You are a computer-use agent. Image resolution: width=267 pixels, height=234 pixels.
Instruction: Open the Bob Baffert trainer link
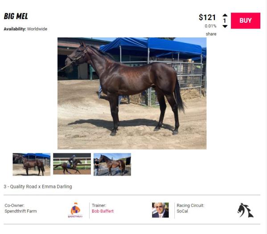coord(103,211)
